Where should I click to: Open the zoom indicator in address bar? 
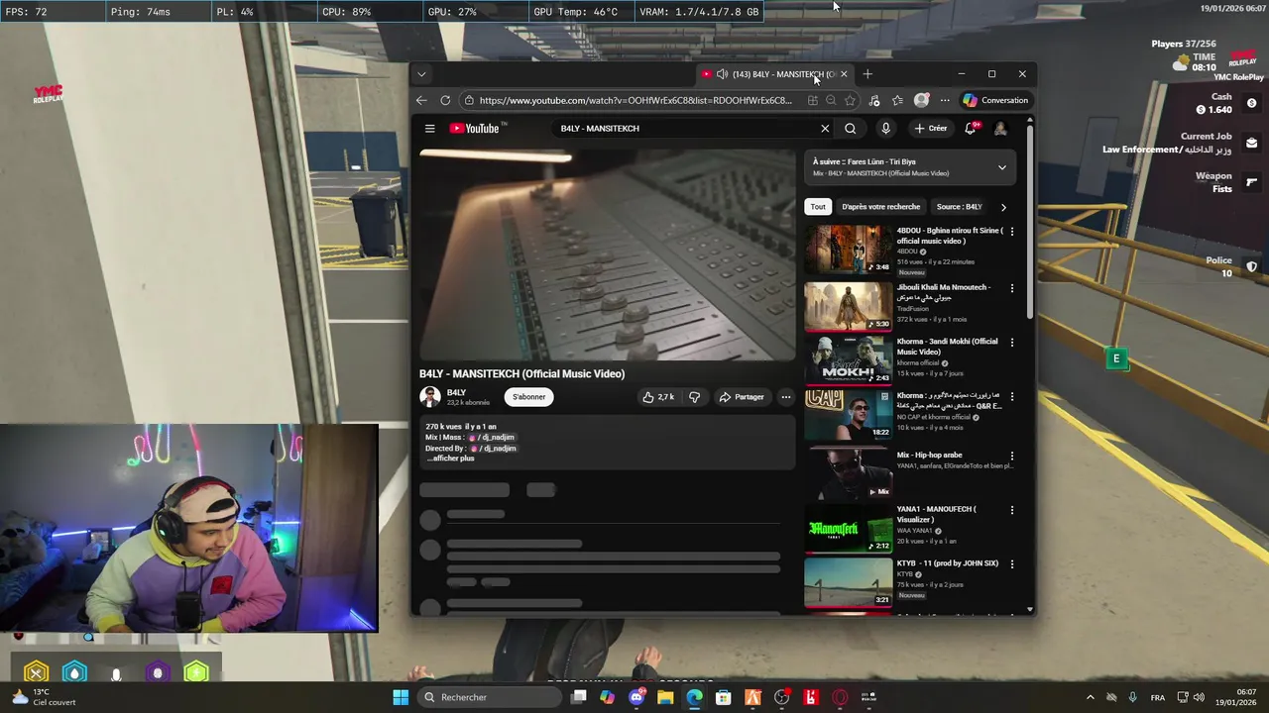tap(831, 100)
